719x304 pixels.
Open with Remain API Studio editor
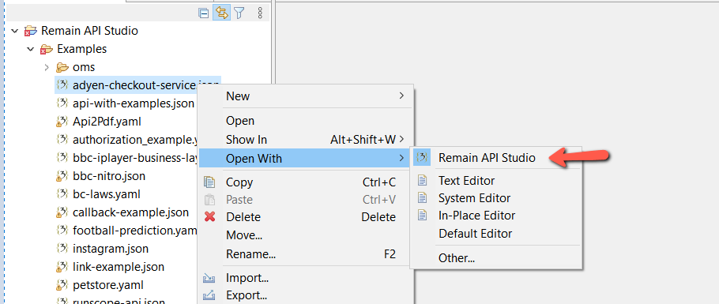(496, 158)
